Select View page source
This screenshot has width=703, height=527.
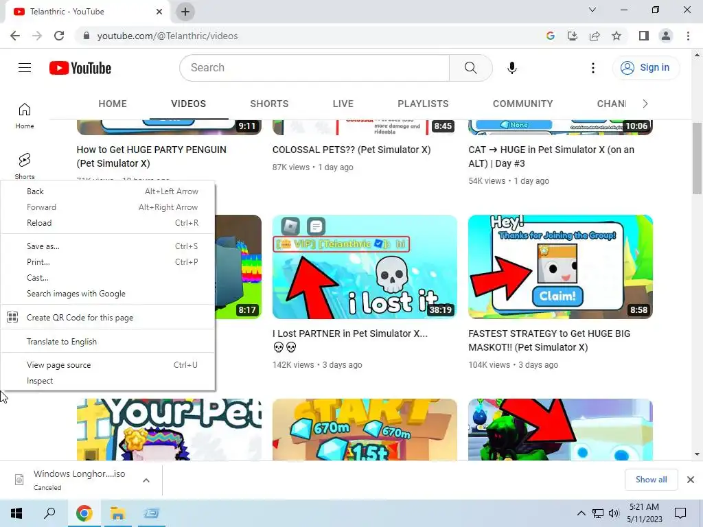pos(108,365)
